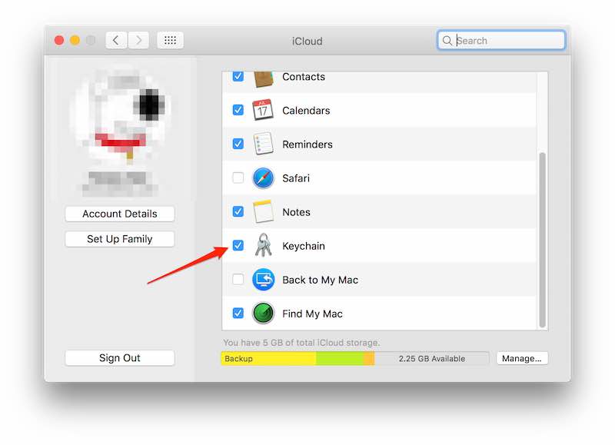Click the magnifying glass search icon
This screenshot has width=615, height=445.
(x=447, y=41)
